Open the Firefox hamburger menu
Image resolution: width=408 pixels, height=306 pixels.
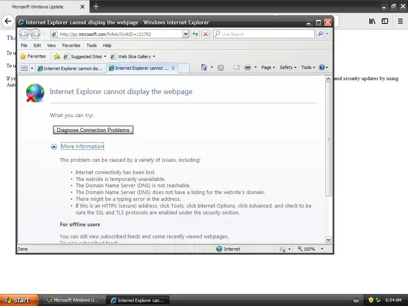[400, 21]
